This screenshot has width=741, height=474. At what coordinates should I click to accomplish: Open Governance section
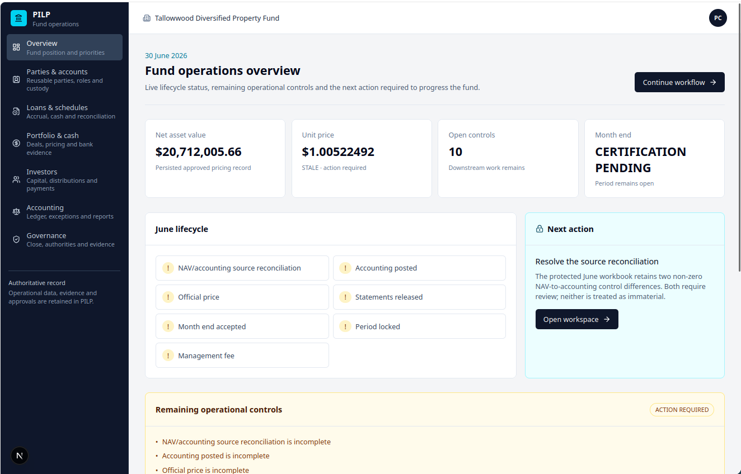tap(64, 240)
